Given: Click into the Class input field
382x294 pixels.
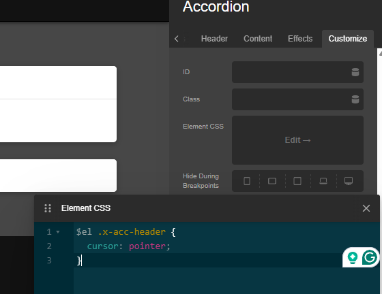Looking at the screenshot, I should click(x=291, y=99).
